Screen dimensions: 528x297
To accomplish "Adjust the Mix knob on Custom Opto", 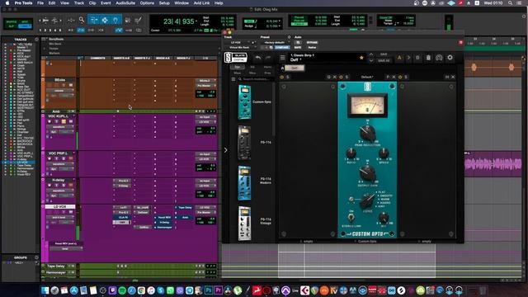I will point(384,218).
